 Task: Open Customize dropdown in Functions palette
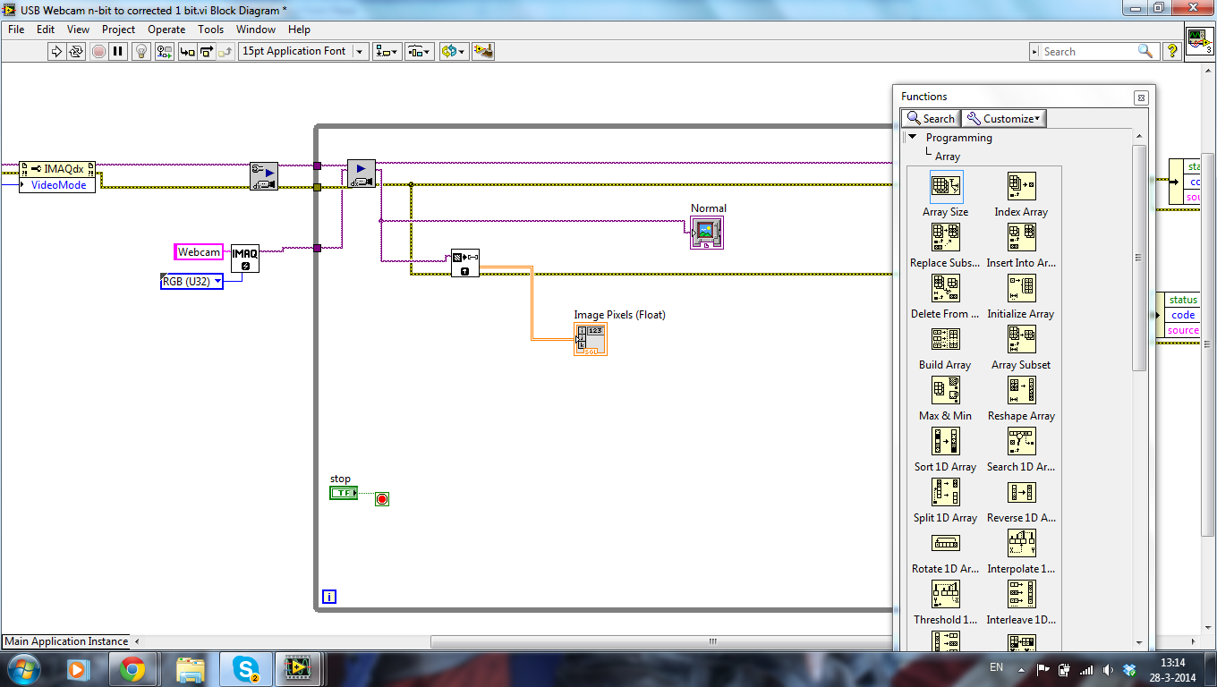click(1004, 118)
